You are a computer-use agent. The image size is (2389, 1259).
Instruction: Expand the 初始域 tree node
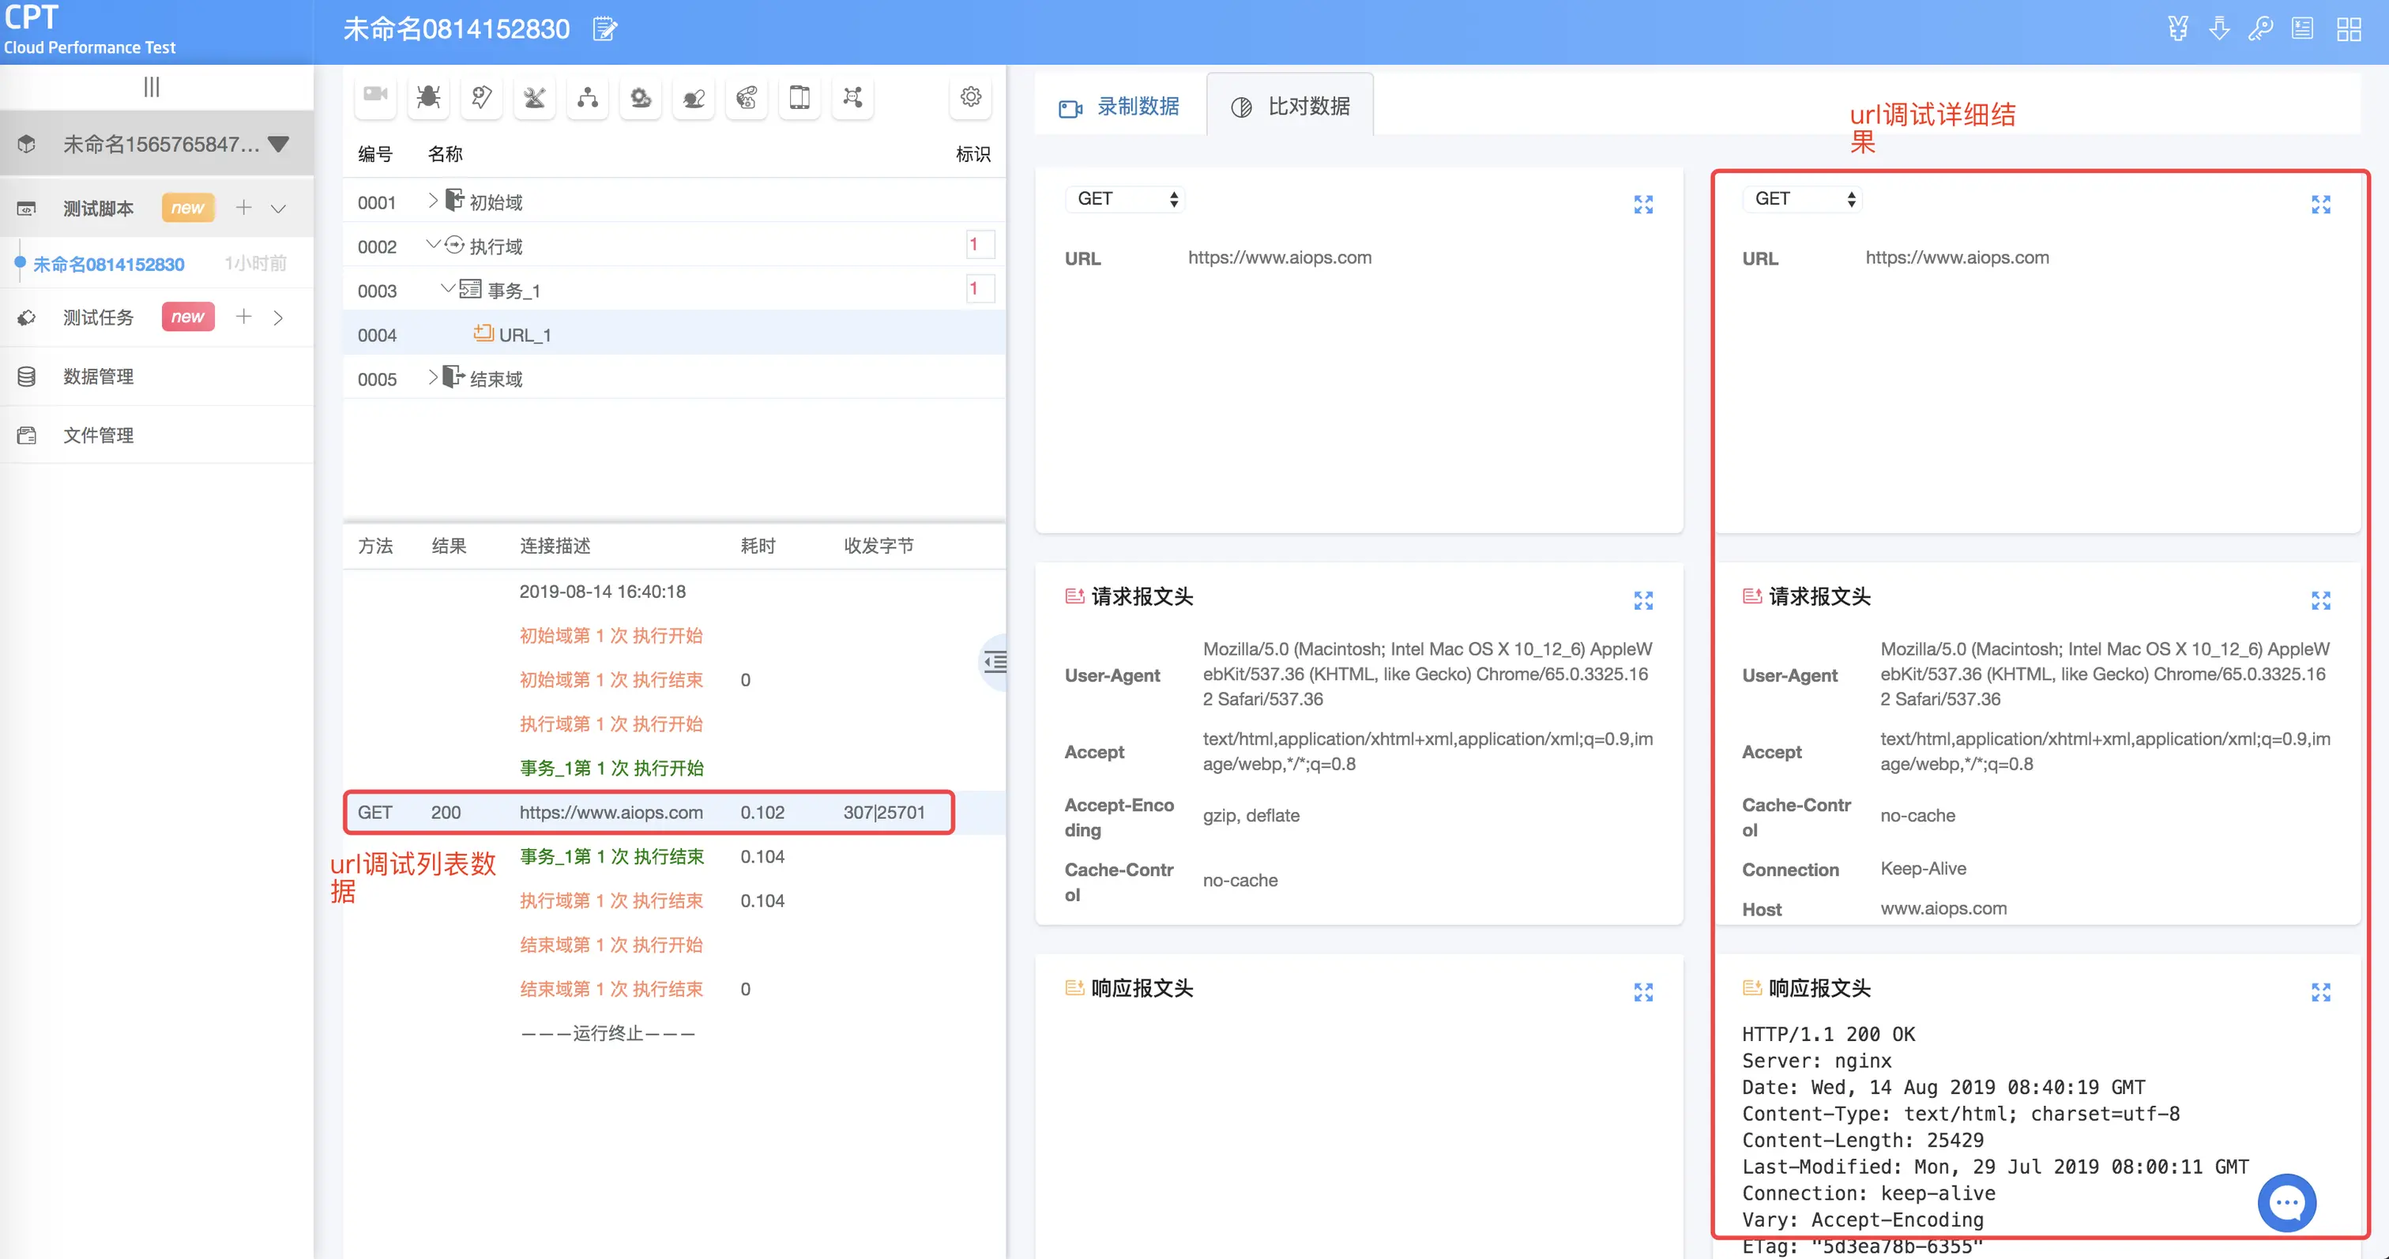[432, 201]
